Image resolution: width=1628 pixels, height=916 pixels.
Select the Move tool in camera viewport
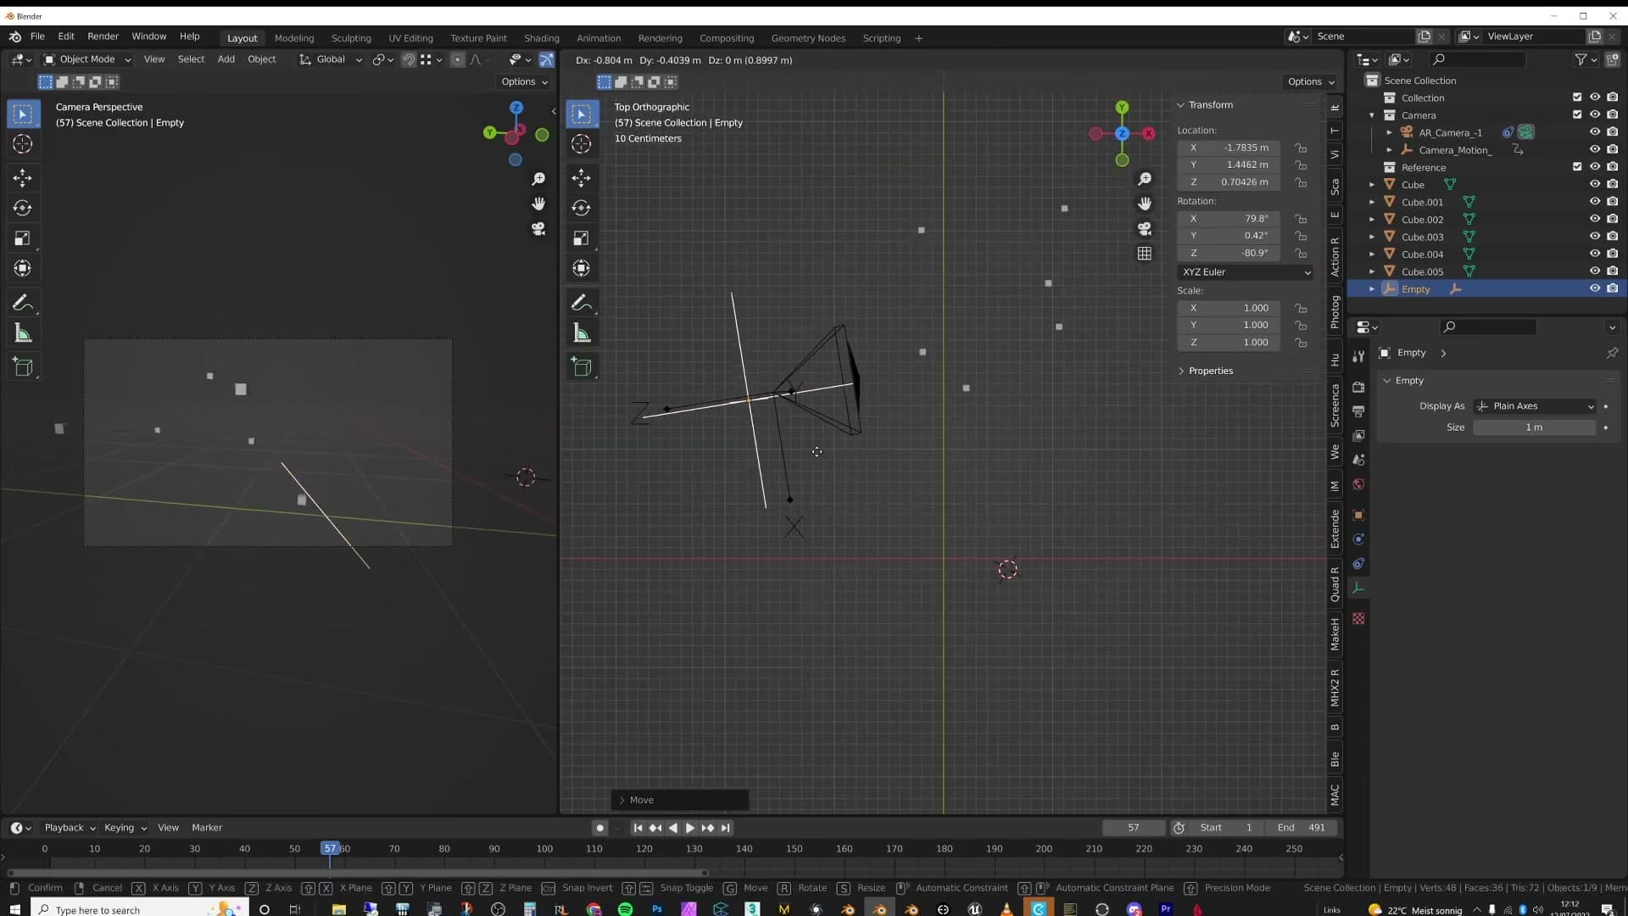23,177
